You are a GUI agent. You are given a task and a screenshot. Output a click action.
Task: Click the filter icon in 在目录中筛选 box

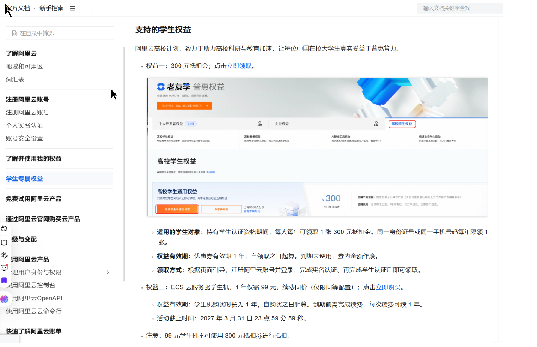pyautogui.click(x=15, y=33)
